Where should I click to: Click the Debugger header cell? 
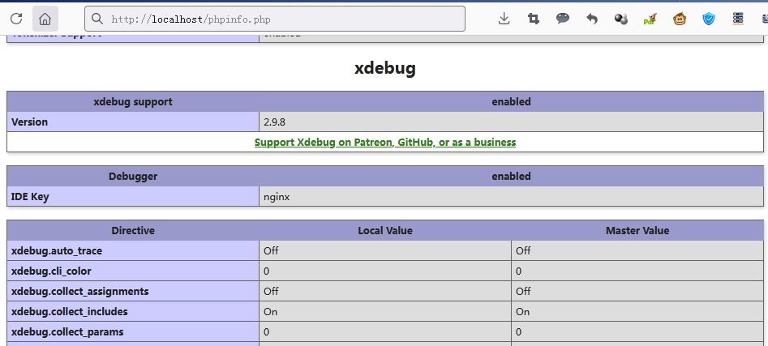(x=133, y=176)
